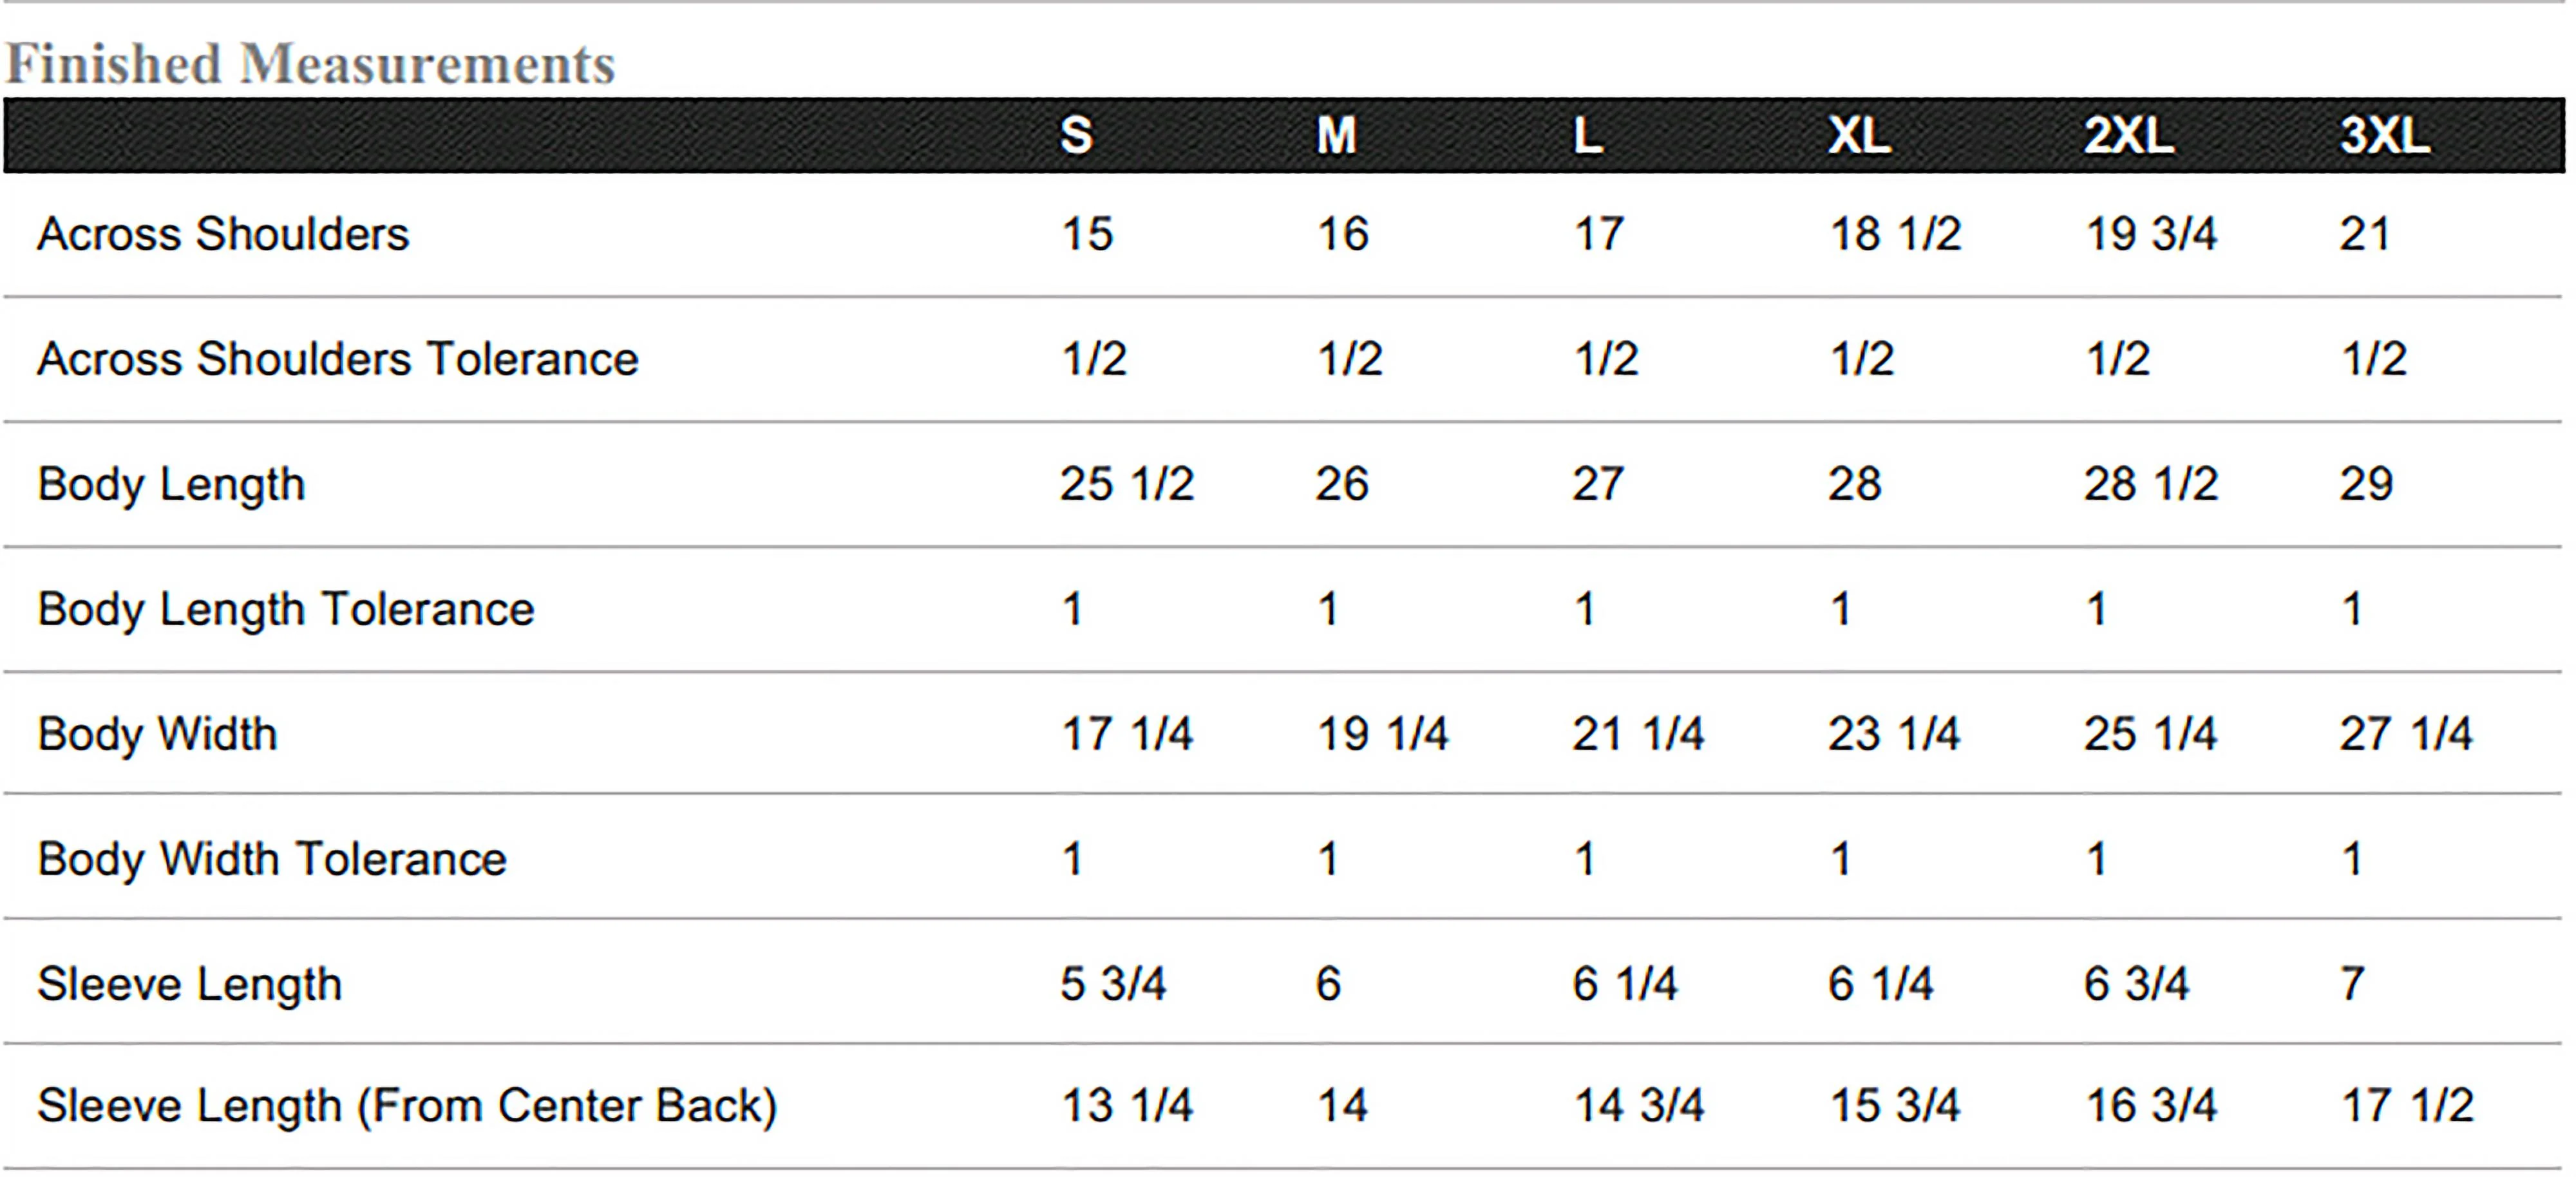Click the "Body Width" row label
2576x1177 pixels.
pyautogui.click(x=157, y=734)
